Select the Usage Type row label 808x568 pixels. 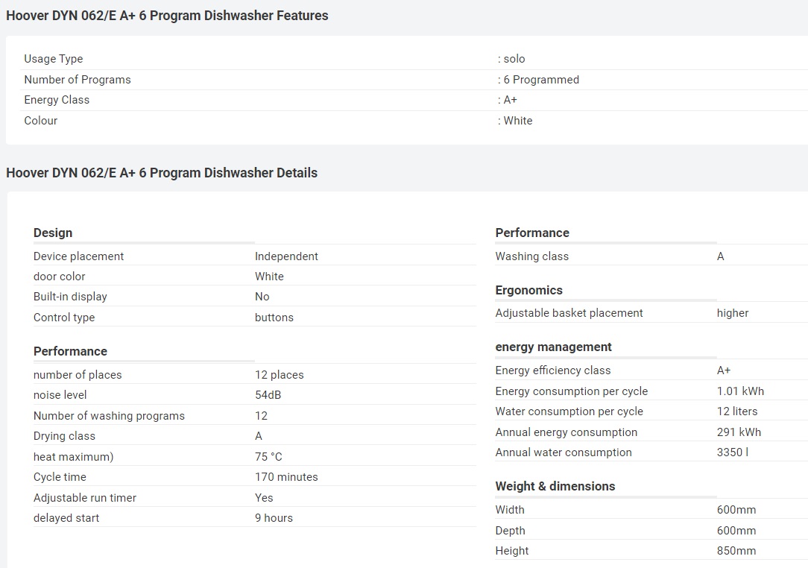click(54, 59)
